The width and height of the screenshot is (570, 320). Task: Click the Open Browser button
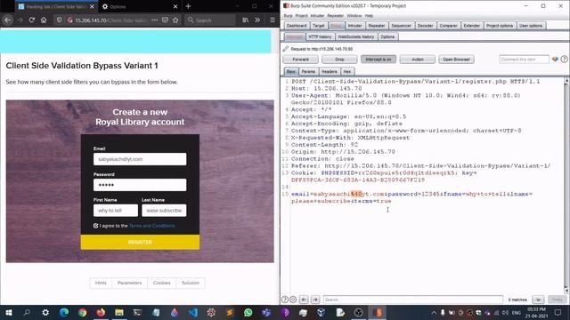coord(456,60)
